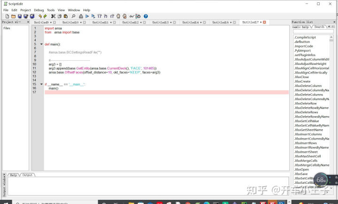Open a script with the folder icon

13,16
